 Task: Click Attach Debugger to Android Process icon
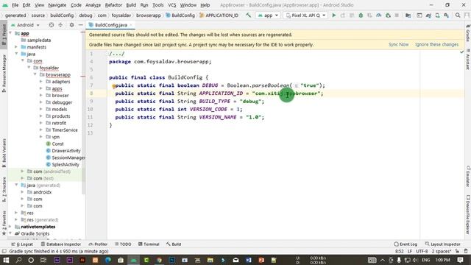[388, 15]
